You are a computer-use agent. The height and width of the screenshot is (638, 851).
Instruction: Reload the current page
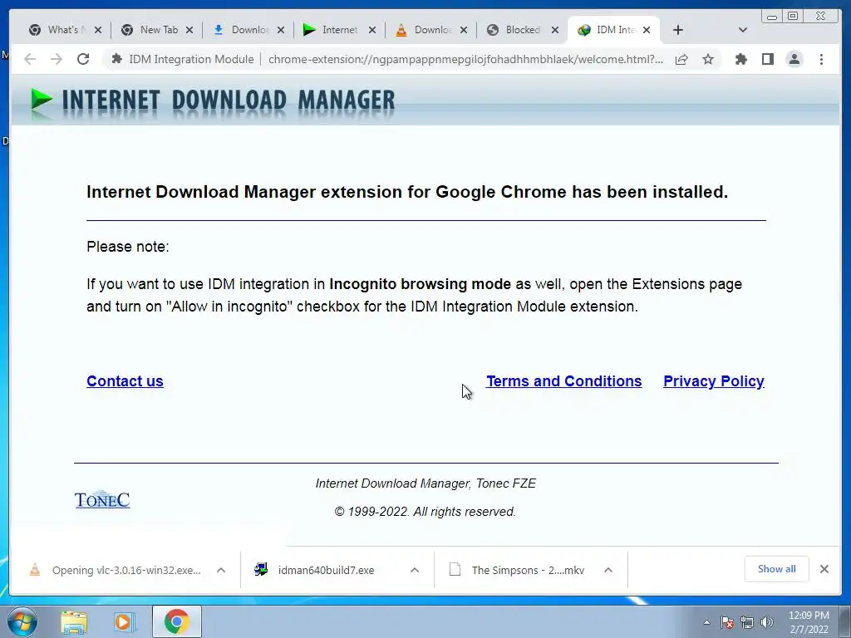point(83,59)
